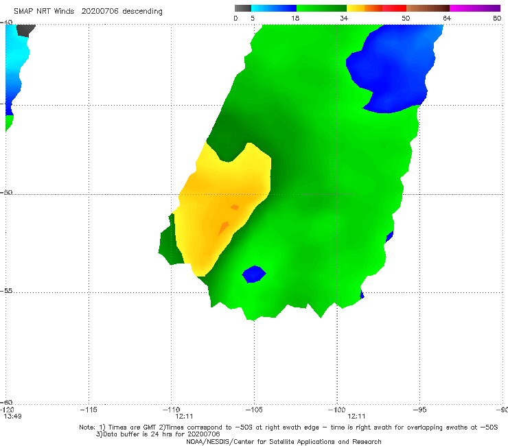
Task: Click the color bar label '5'
Action: click(253, 18)
